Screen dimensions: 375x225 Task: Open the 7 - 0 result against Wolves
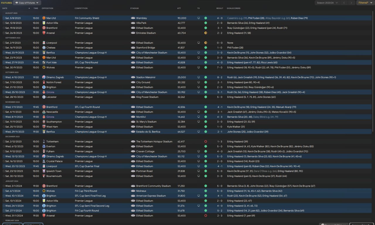coord(220,67)
